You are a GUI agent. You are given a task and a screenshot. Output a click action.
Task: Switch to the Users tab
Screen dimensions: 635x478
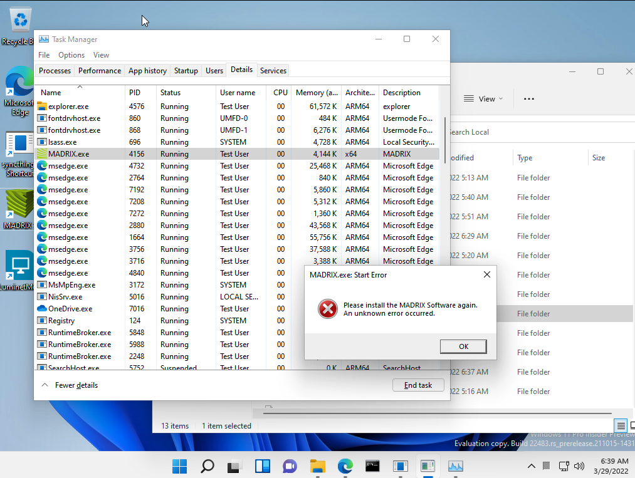(214, 70)
